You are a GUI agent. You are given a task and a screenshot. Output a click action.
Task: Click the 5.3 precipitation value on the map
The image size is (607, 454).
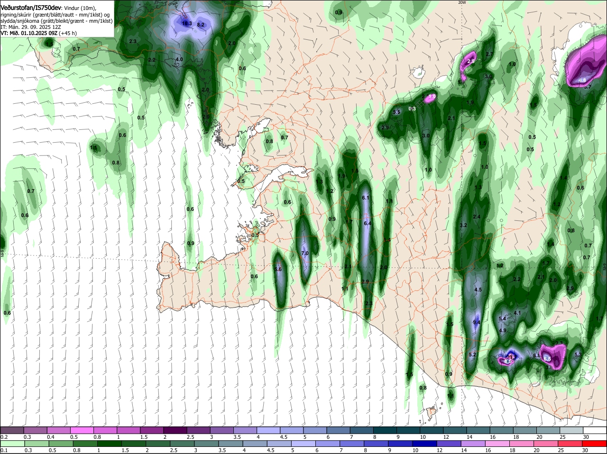point(578,354)
